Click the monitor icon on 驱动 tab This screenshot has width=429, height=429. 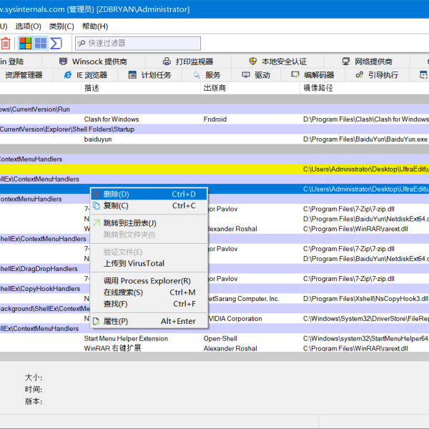tap(246, 74)
